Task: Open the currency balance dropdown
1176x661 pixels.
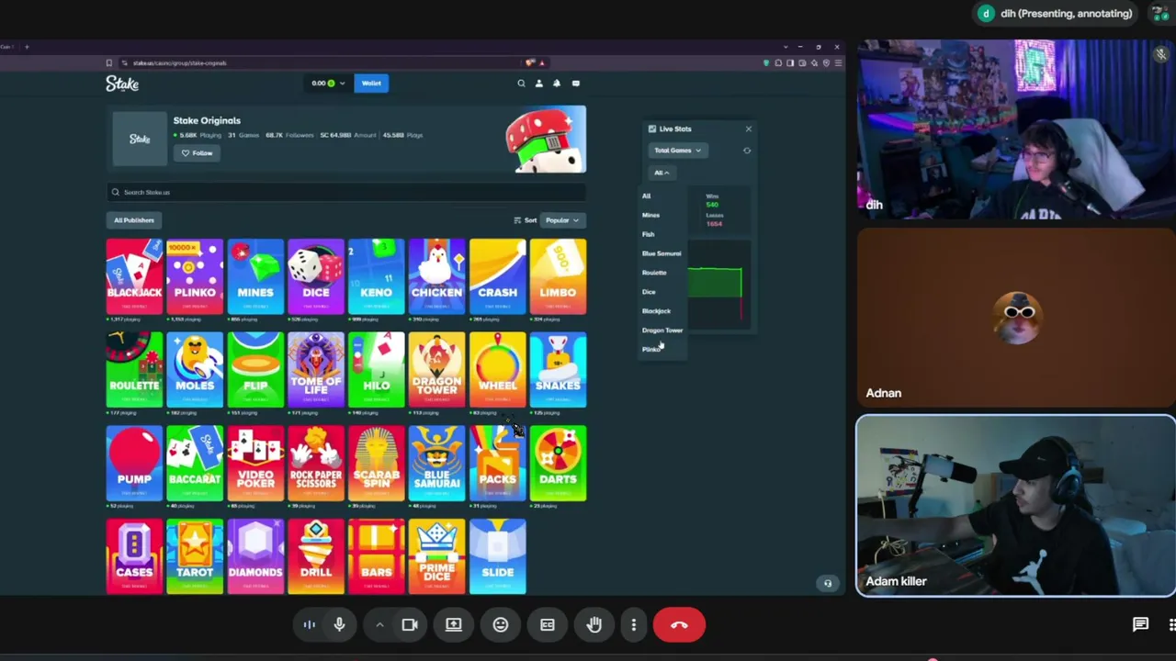Action: [x=327, y=84]
